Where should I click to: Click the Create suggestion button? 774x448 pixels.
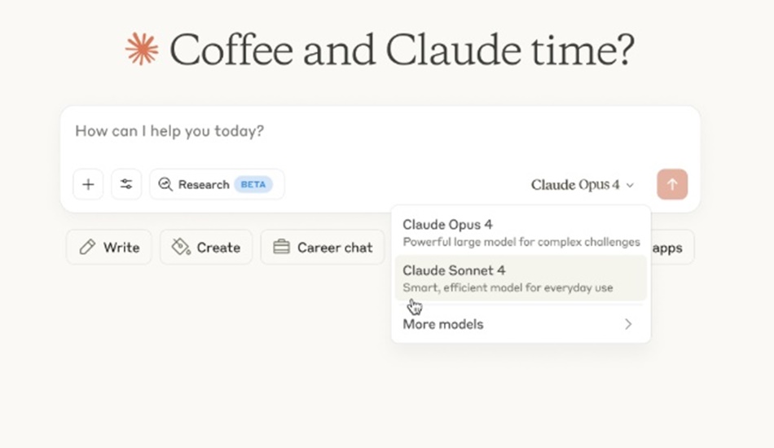(206, 247)
